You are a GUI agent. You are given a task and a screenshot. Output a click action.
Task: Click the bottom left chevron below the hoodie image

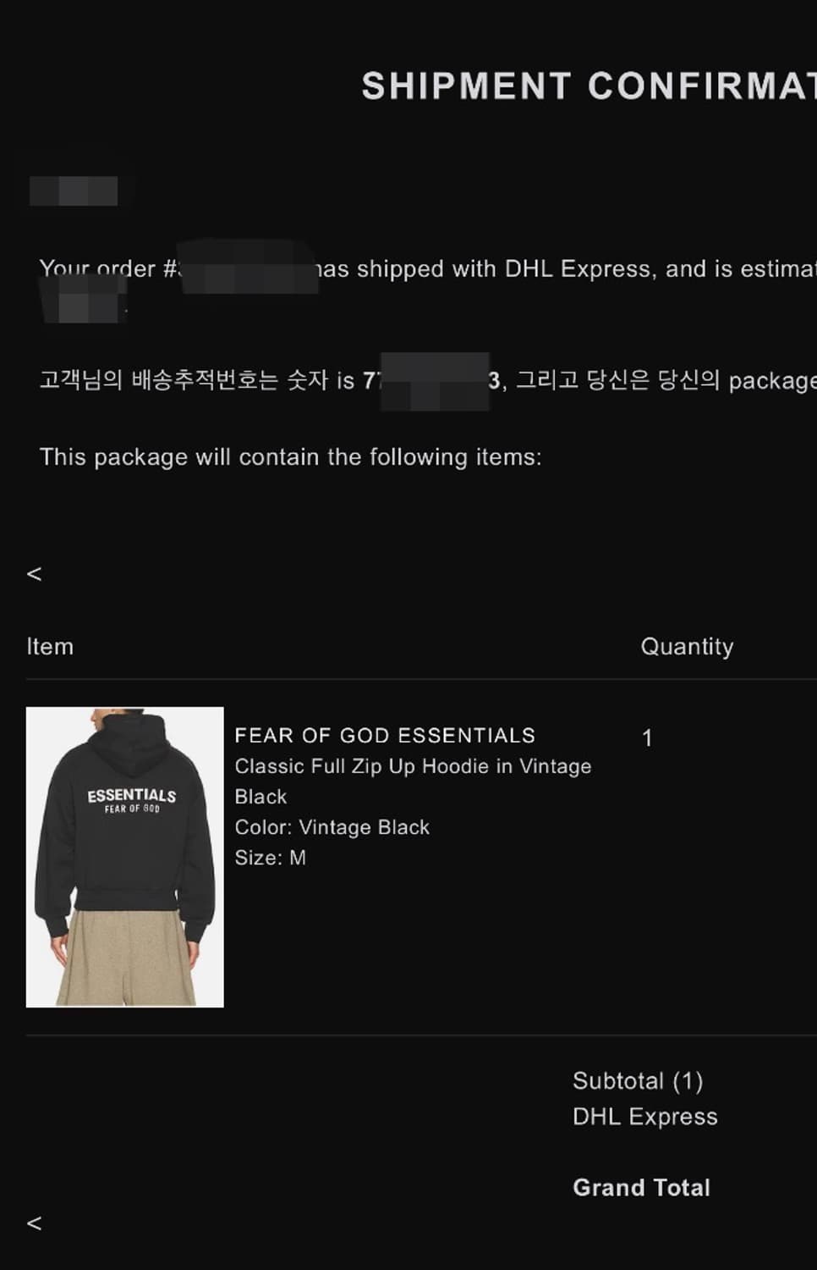[x=34, y=1223]
